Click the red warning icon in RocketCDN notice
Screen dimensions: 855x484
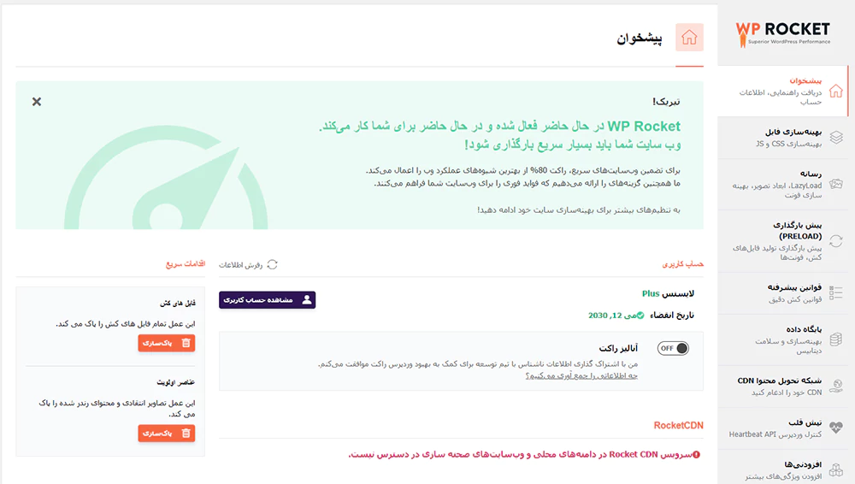click(x=696, y=455)
